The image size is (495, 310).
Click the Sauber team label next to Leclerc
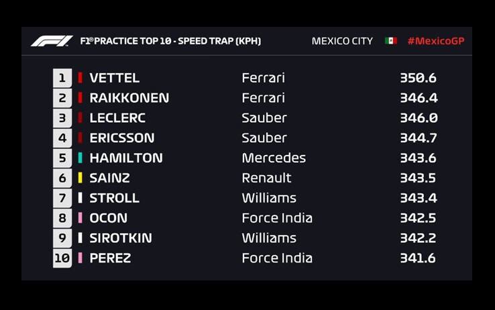point(264,118)
